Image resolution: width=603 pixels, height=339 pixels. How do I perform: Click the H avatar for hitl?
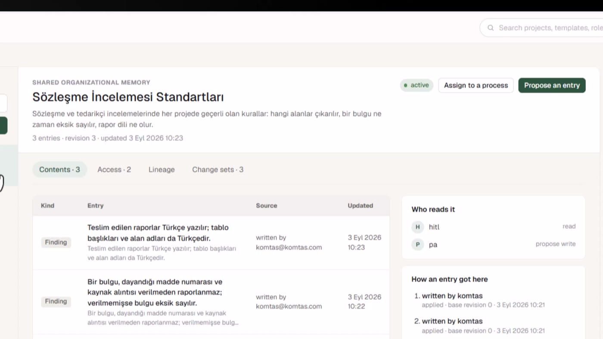[x=417, y=227]
